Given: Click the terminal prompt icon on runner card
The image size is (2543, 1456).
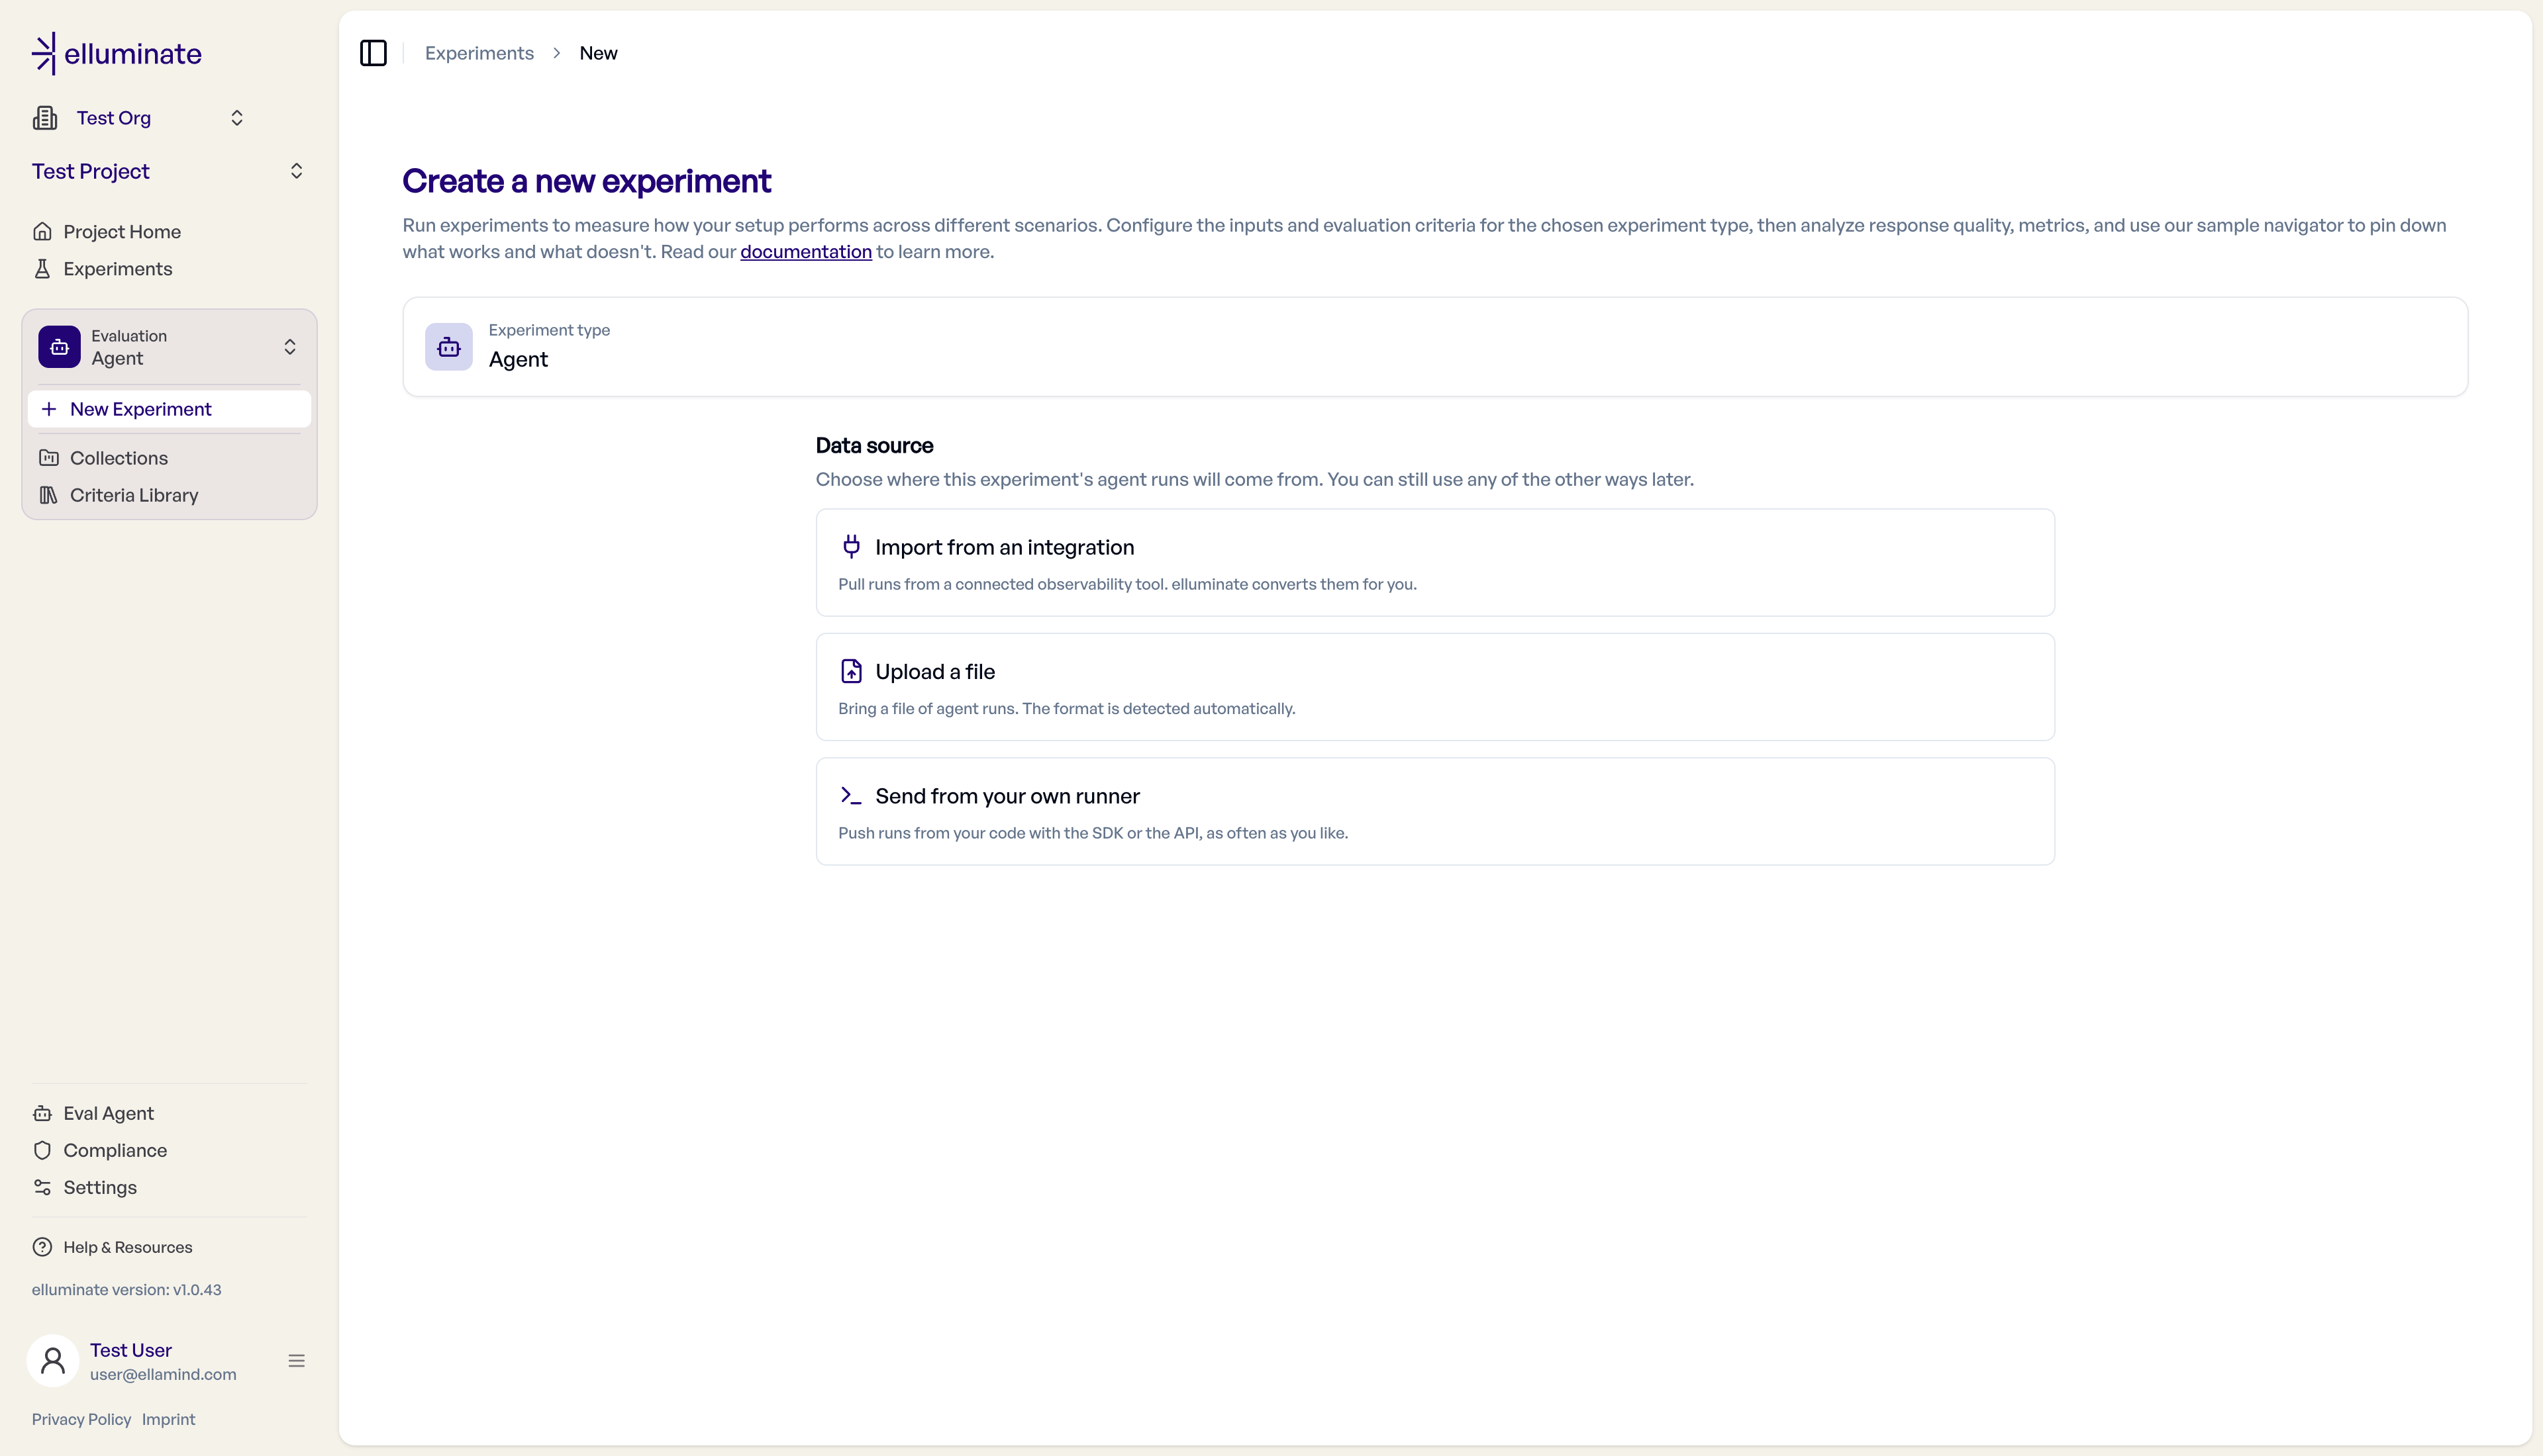Looking at the screenshot, I should tap(852, 796).
